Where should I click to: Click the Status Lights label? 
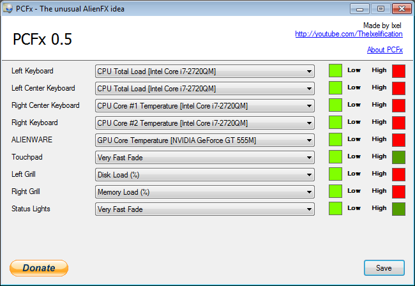(x=31, y=209)
